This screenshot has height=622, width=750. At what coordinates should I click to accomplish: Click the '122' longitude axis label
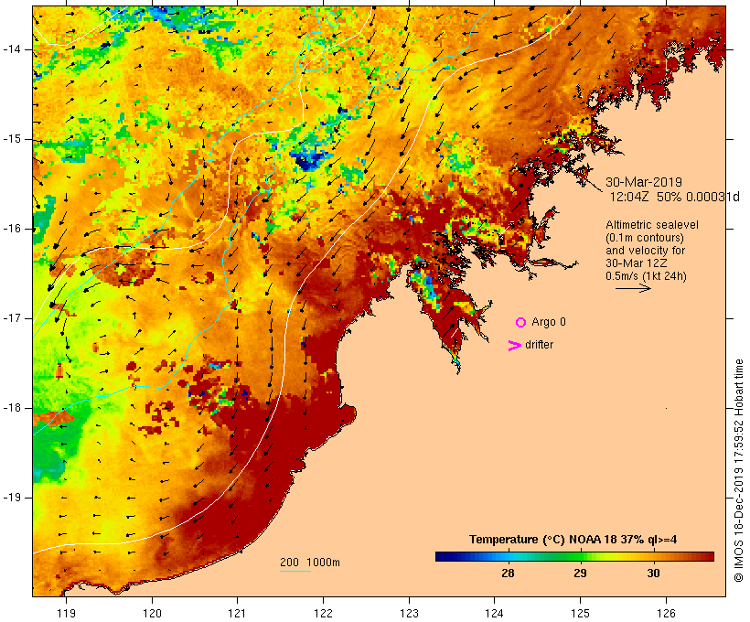(324, 613)
